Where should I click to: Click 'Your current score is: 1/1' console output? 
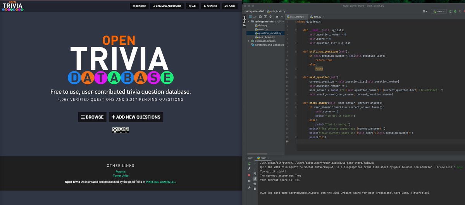pos(280,180)
